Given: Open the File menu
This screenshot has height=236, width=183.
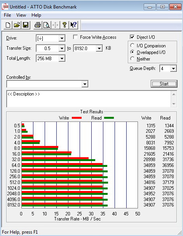Looking at the screenshot, I should [7, 15].
